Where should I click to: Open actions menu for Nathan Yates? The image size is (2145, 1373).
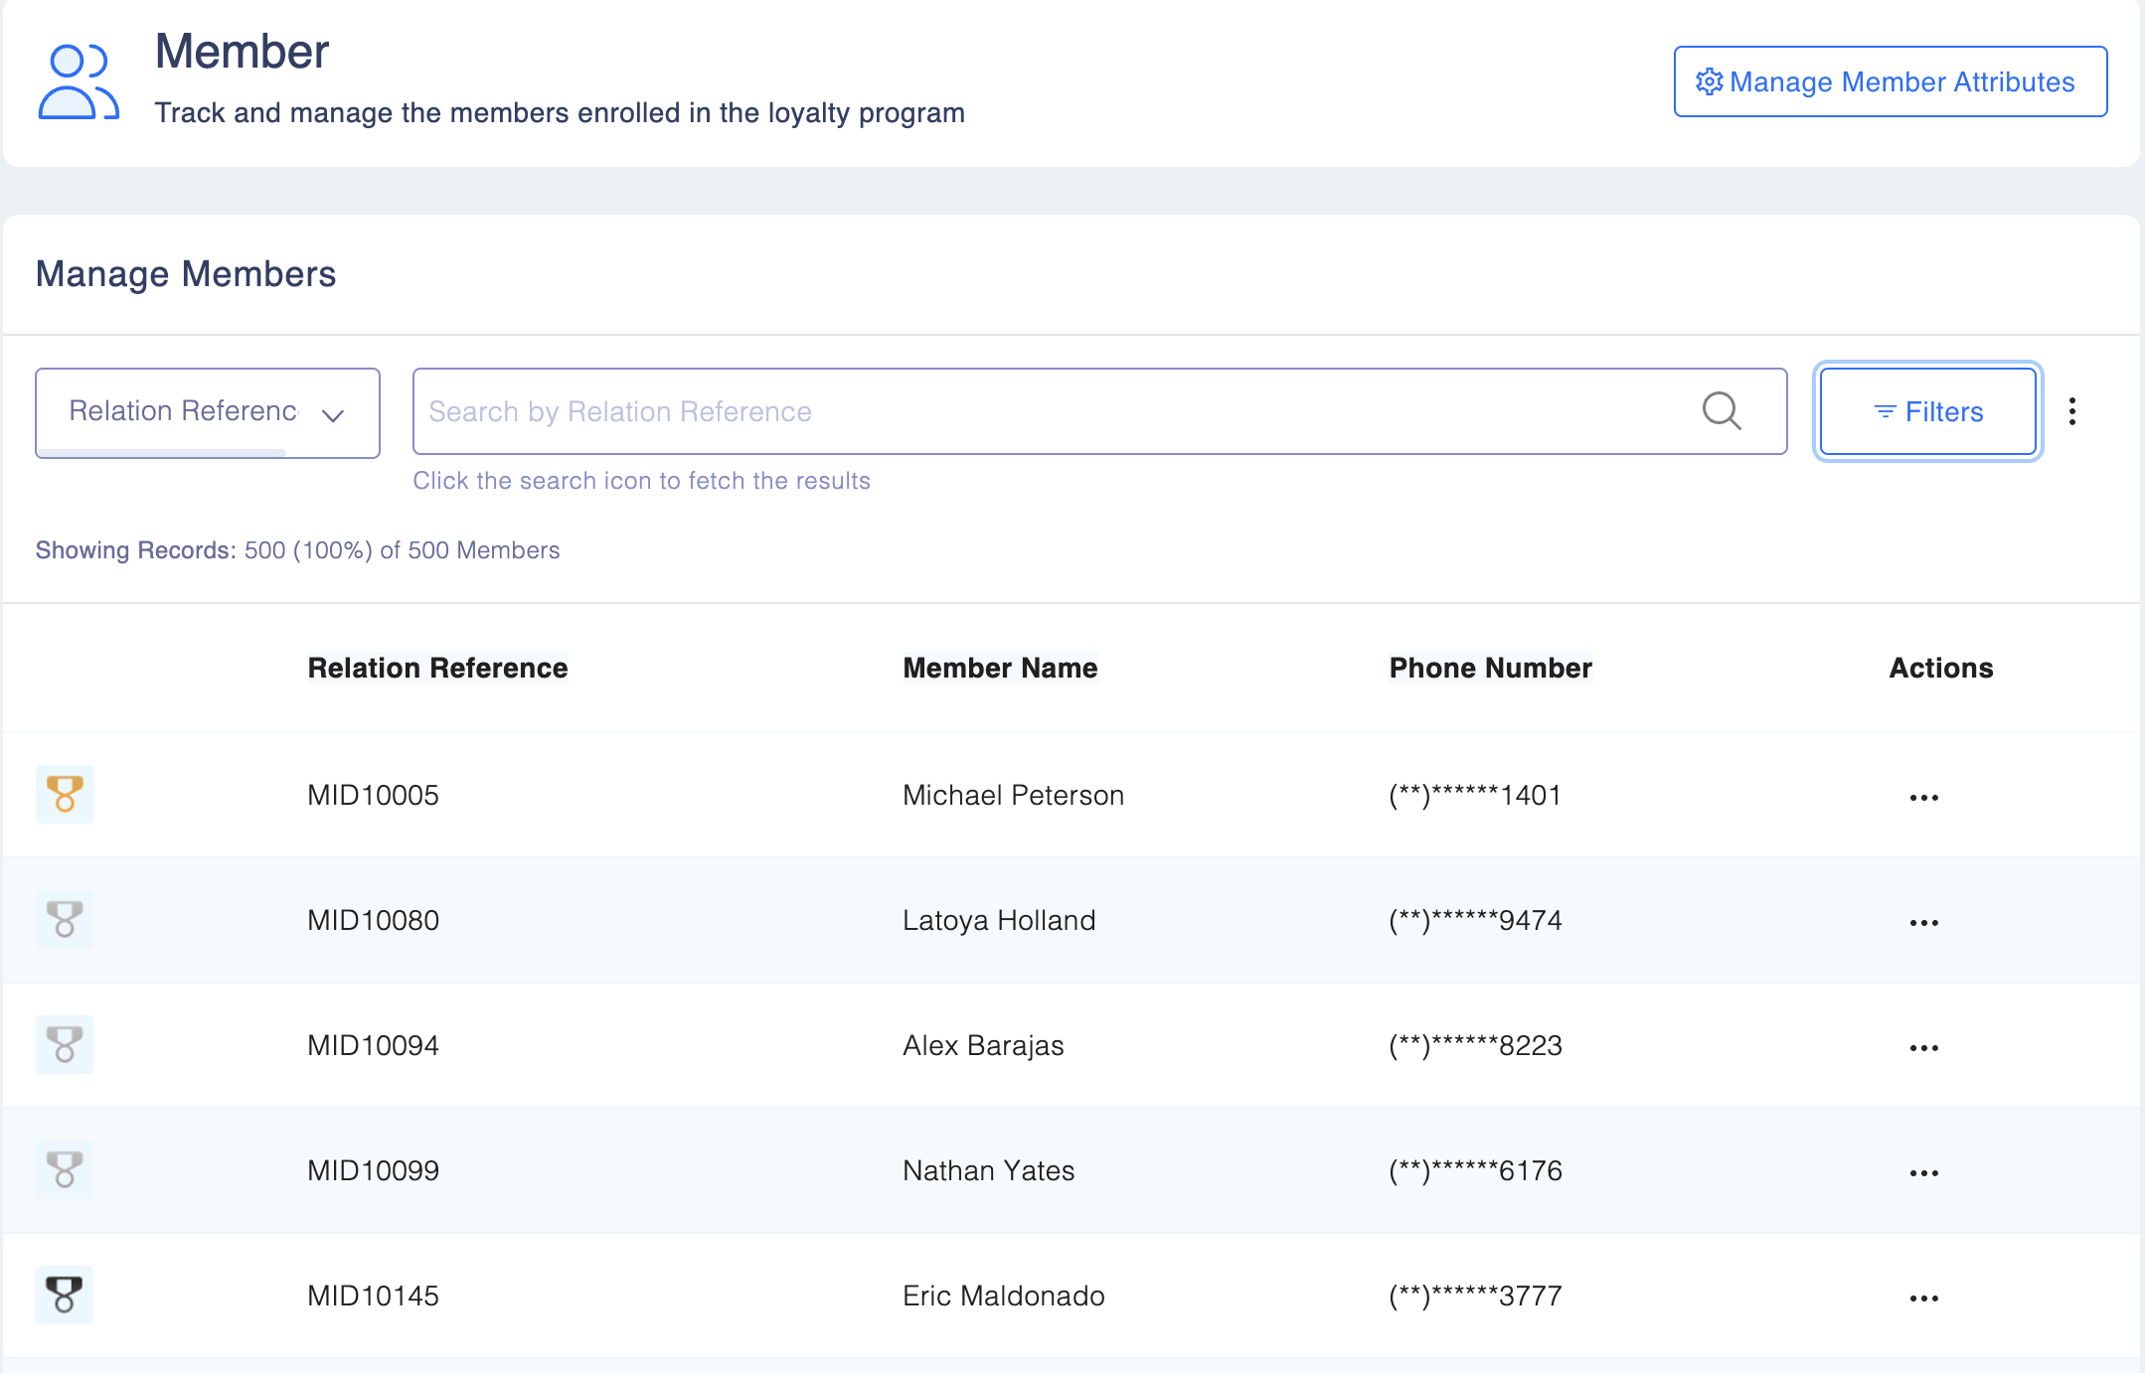point(1923,1173)
